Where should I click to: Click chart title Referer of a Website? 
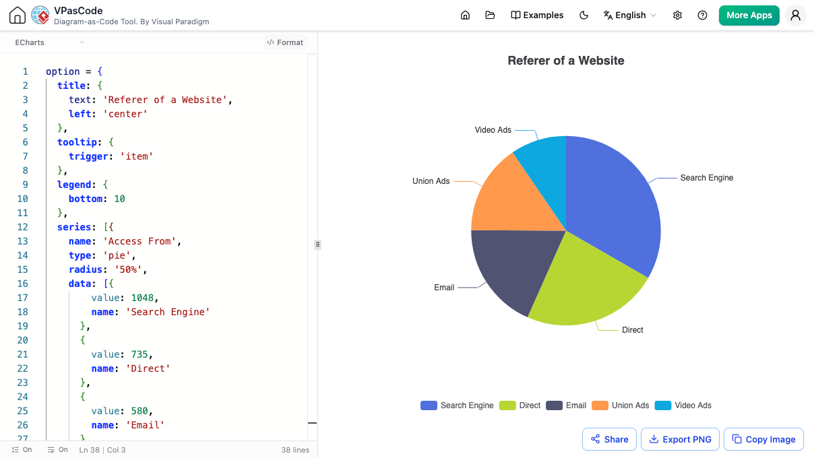point(566,61)
